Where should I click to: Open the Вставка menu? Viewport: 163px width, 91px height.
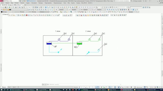click(17, 3)
